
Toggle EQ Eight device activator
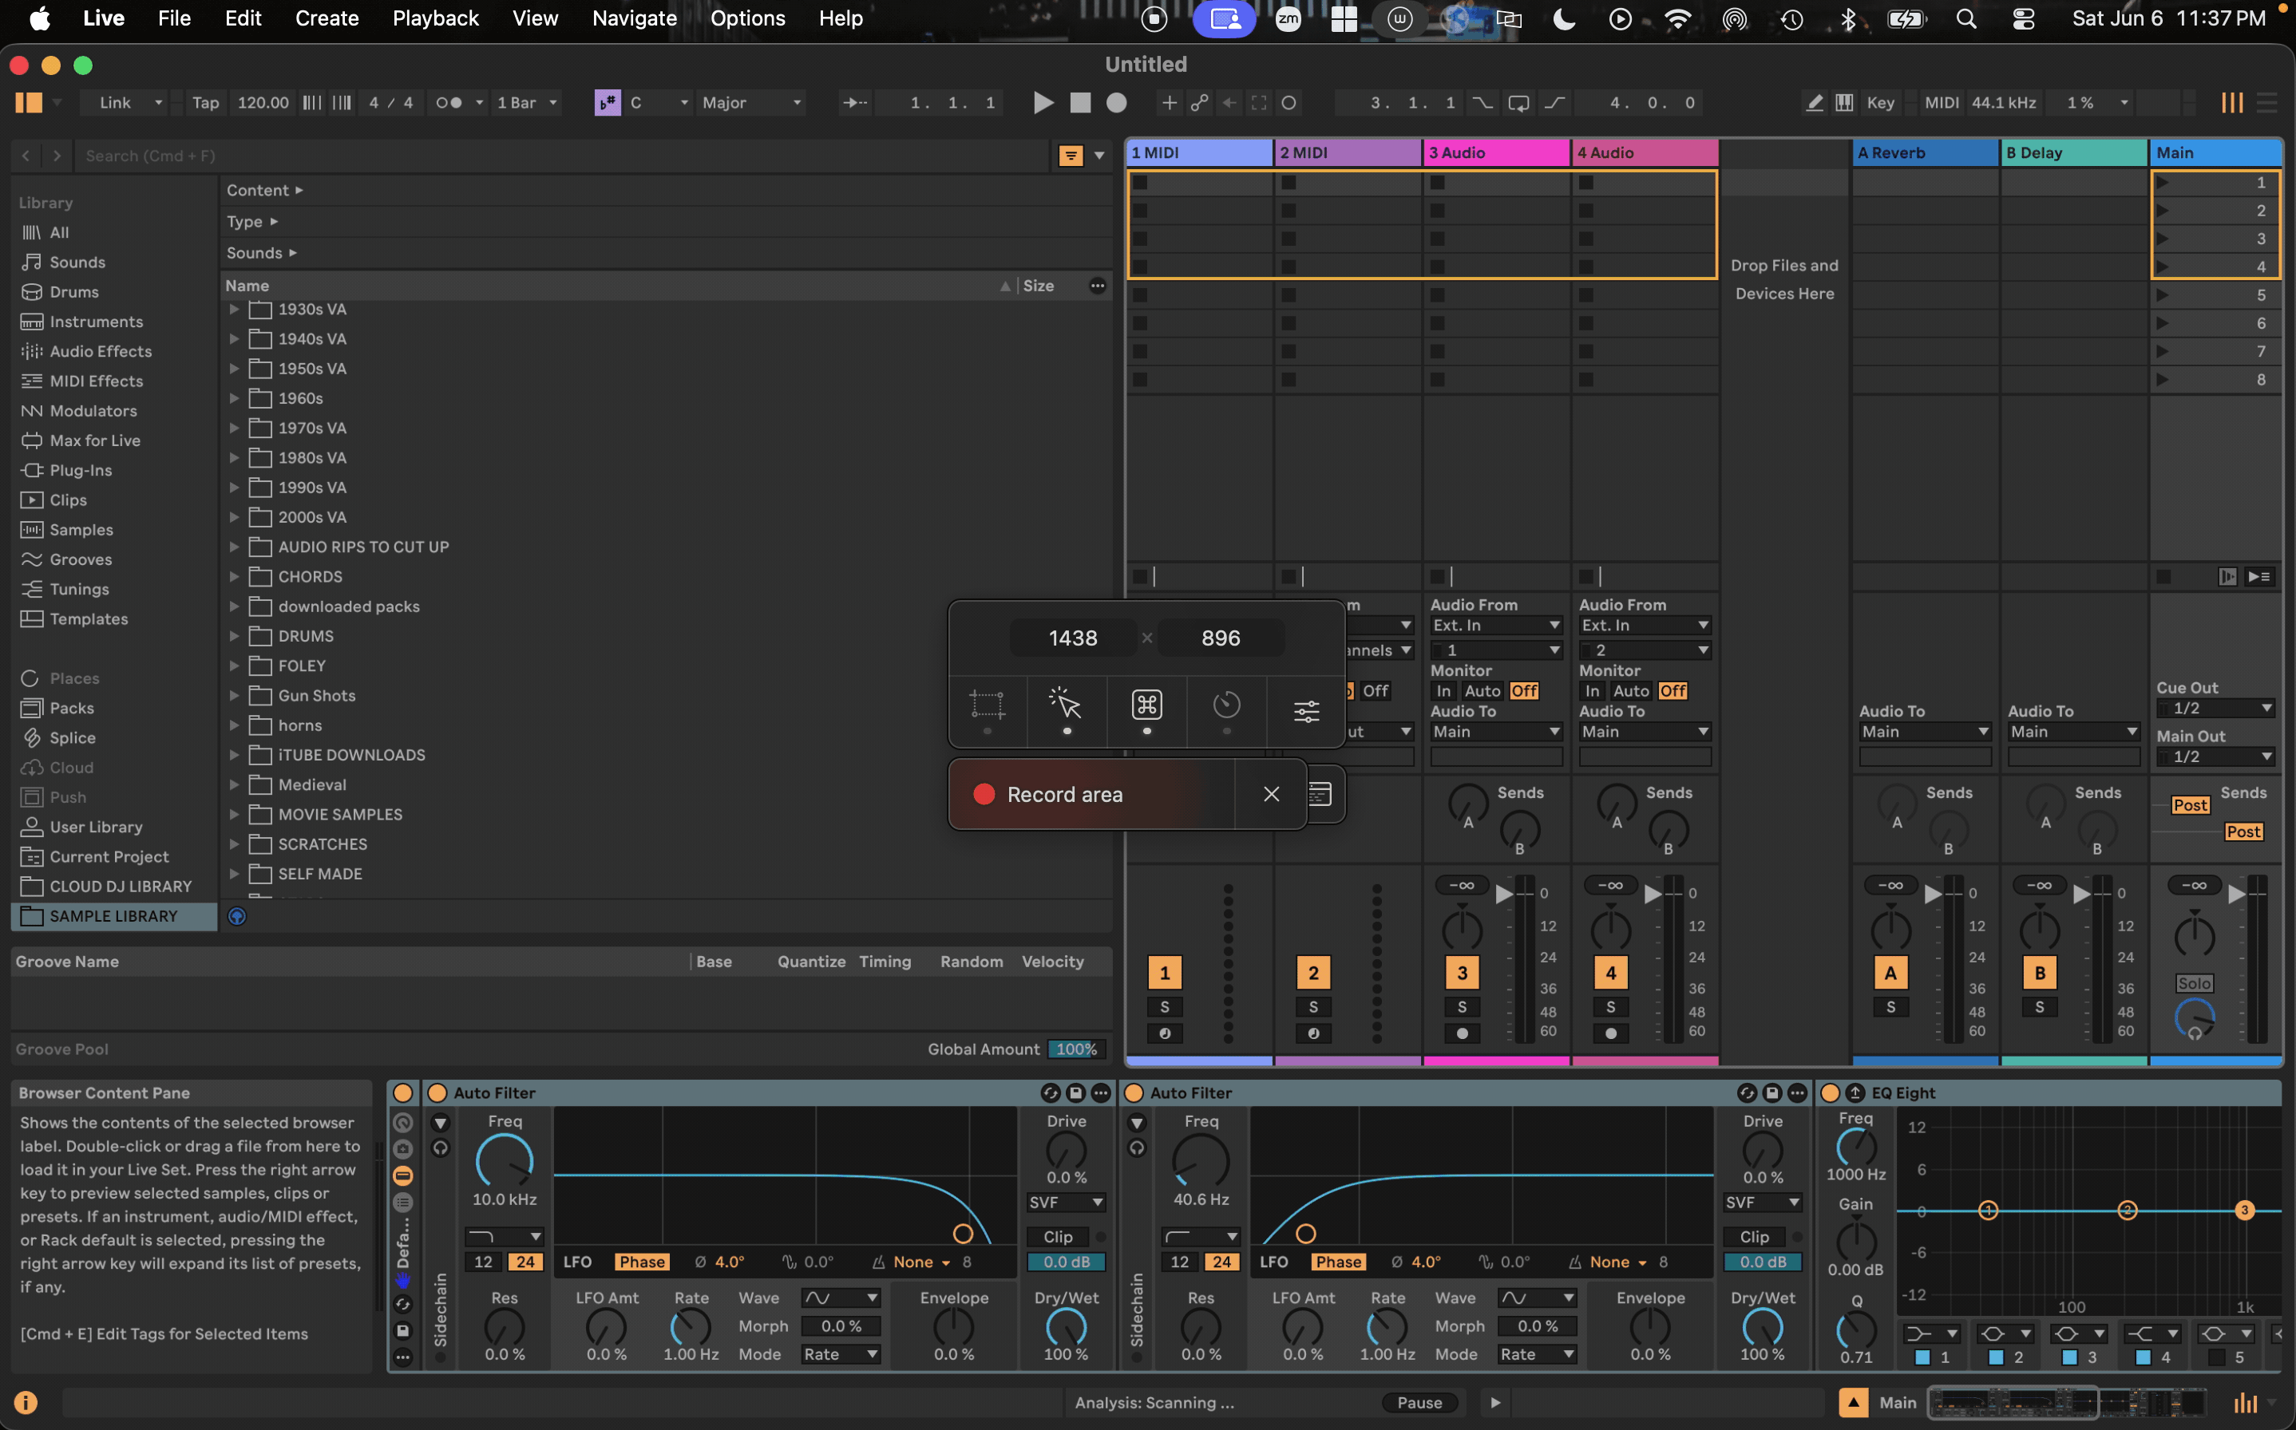[x=1830, y=1093]
